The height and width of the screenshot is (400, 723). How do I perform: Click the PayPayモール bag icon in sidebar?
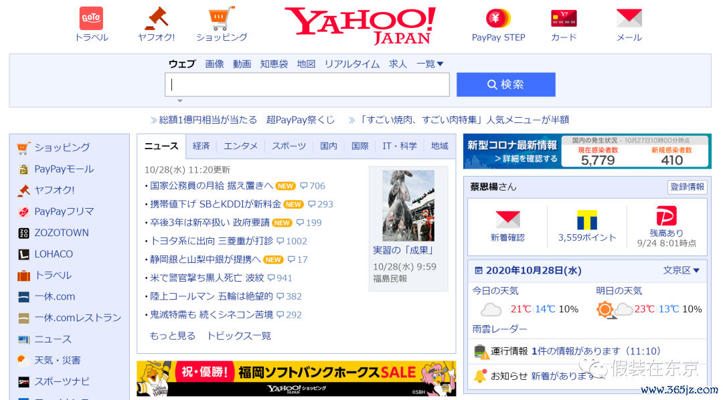tap(23, 169)
